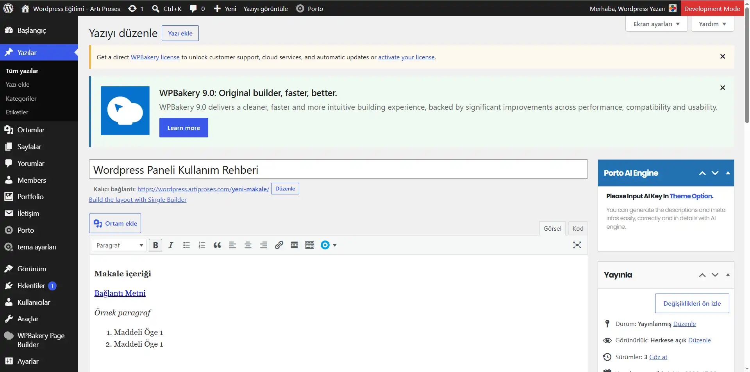Click Düzenle next to permalink

click(x=285, y=189)
